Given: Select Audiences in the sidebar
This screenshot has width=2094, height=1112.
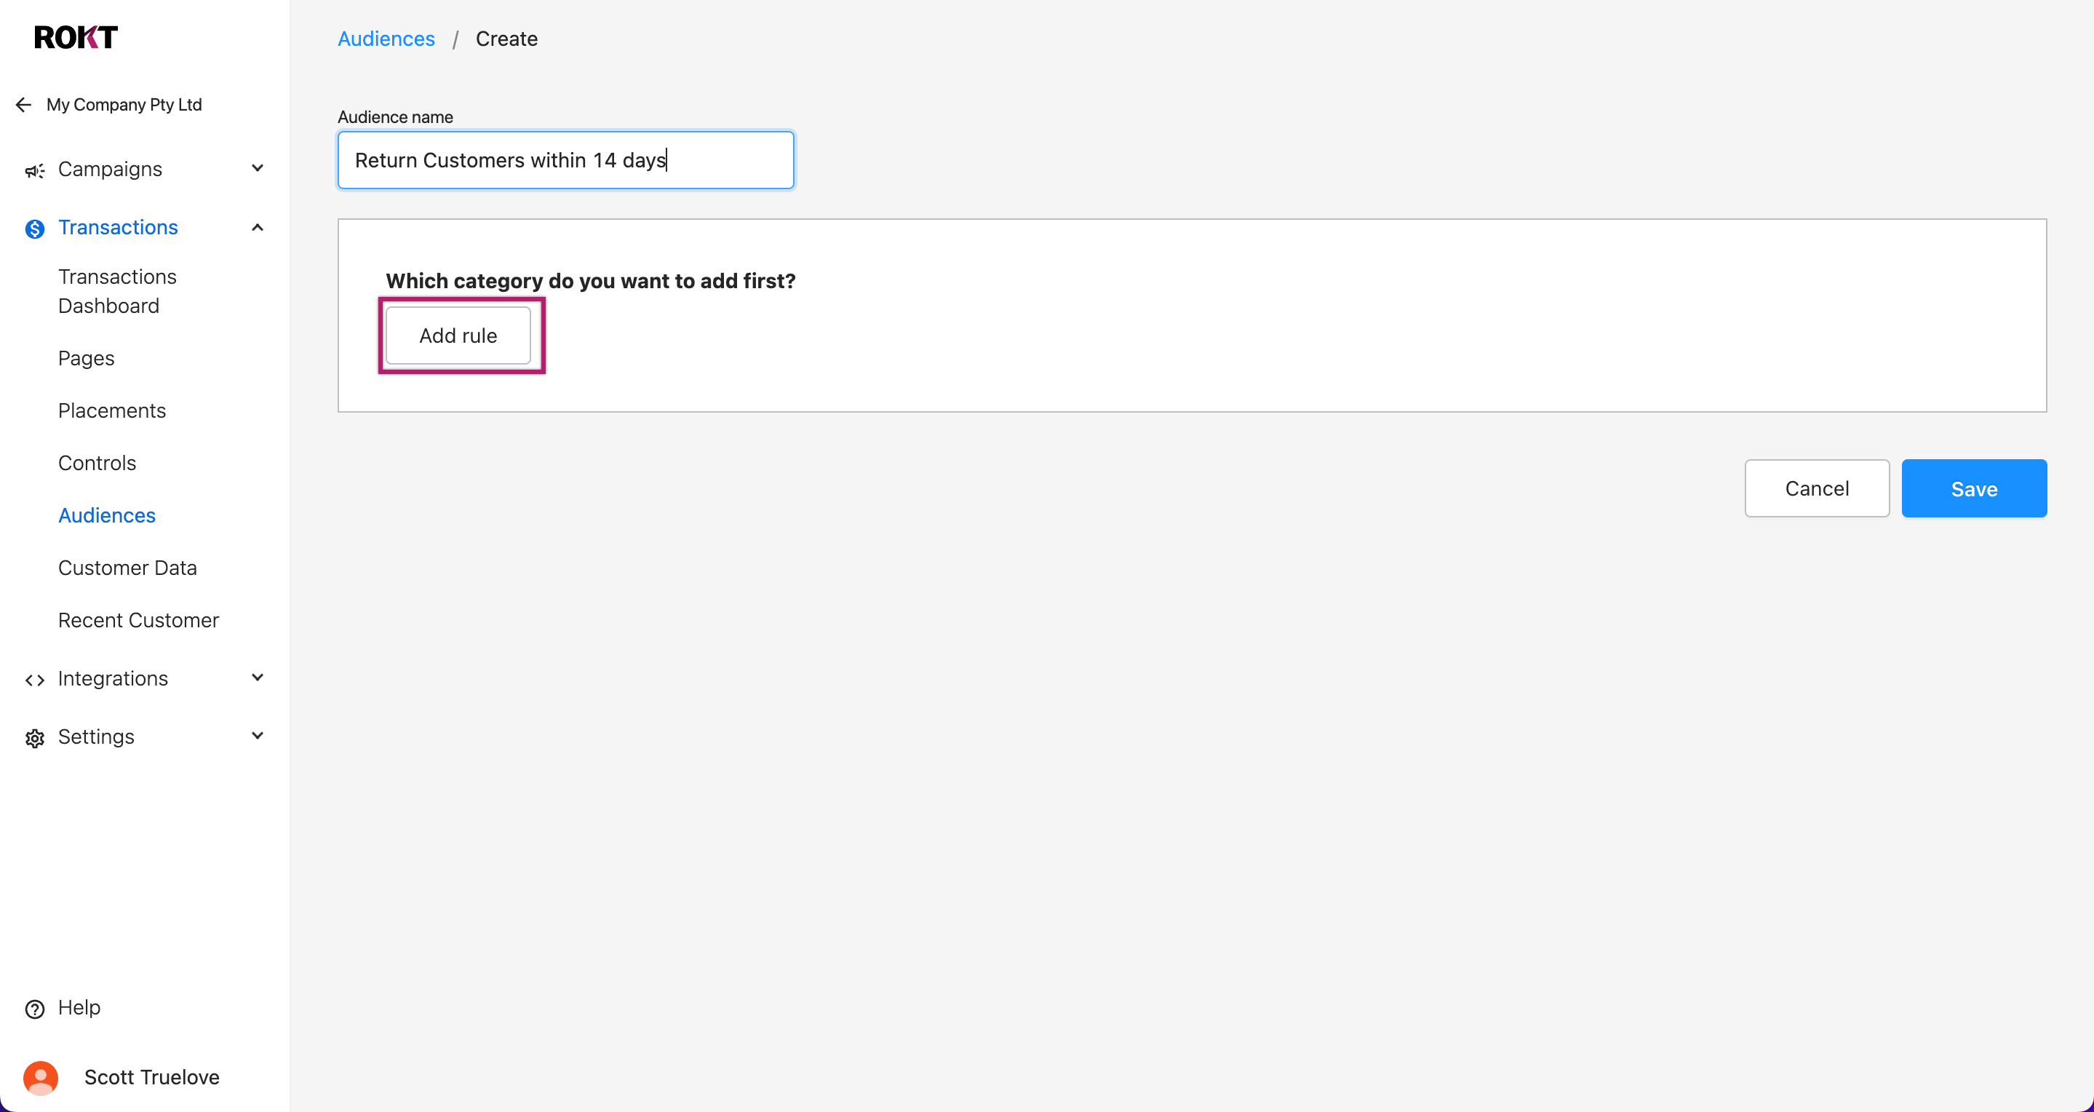Looking at the screenshot, I should [x=106, y=515].
